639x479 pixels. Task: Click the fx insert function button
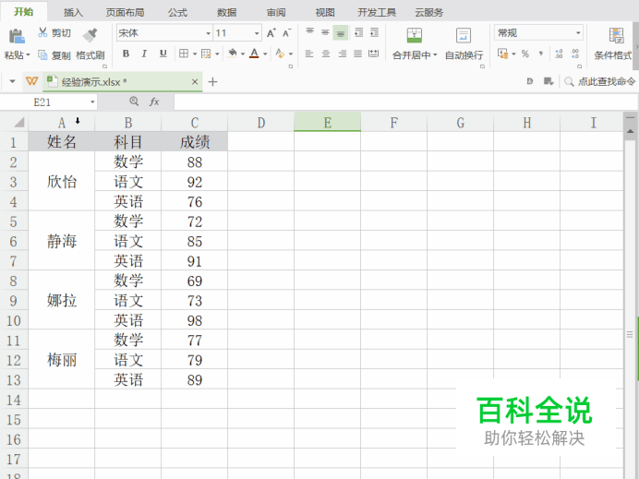pos(154,102)
